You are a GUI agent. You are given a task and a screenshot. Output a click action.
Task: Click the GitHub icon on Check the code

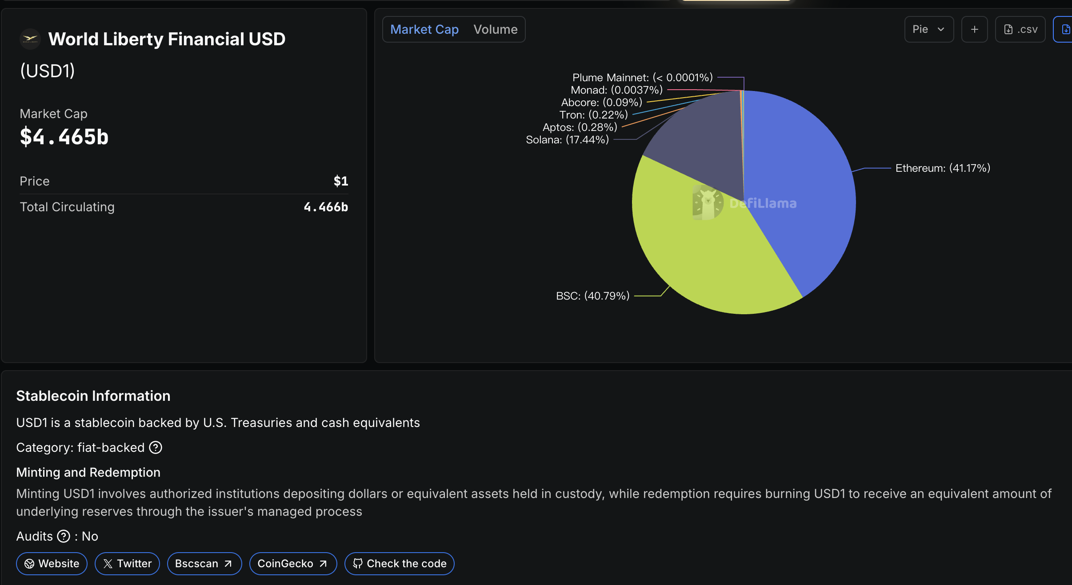[357, 563]
